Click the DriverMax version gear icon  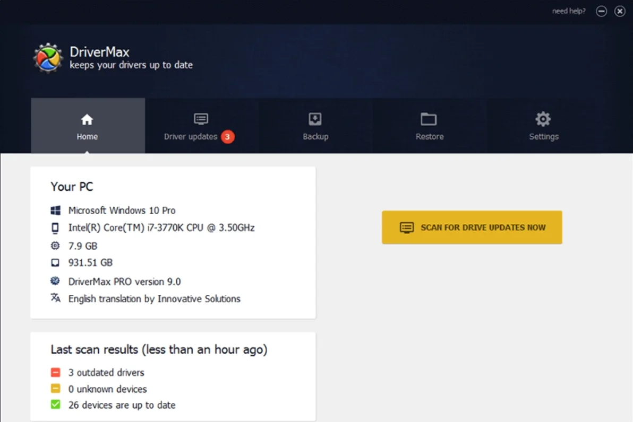coord(55,280)
